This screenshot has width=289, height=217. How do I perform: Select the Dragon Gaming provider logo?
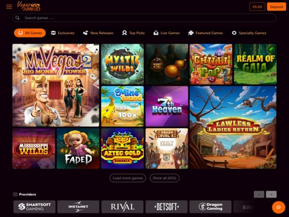pos(210,207)
